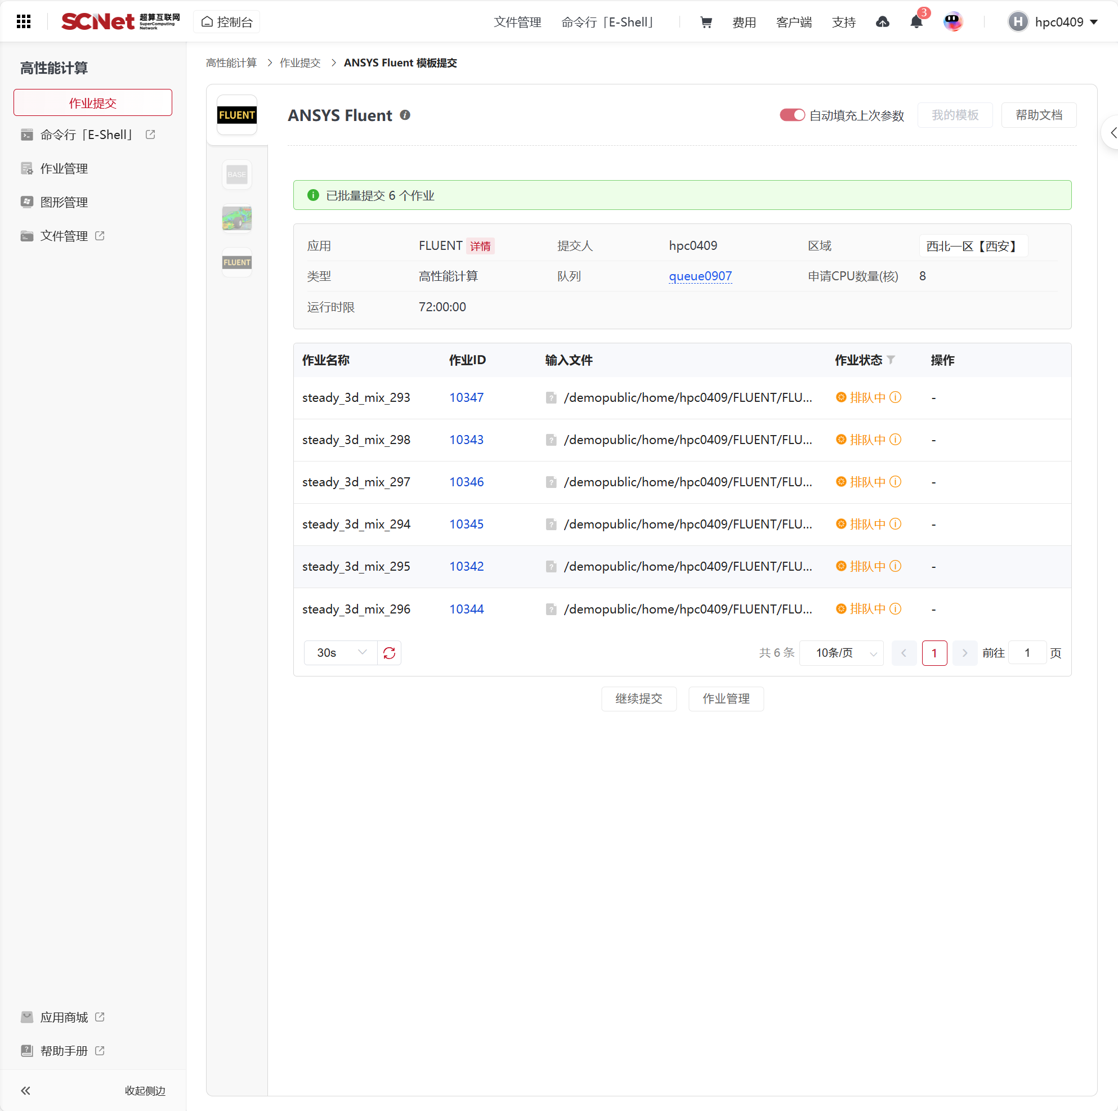Open the notifications bell icon
1118x1111 pixels.
coord(916,22)
